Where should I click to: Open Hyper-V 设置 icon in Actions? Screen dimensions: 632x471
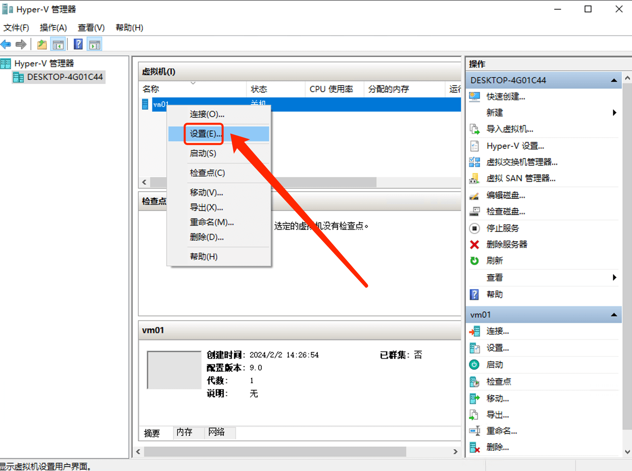click(x=475, y=146)
